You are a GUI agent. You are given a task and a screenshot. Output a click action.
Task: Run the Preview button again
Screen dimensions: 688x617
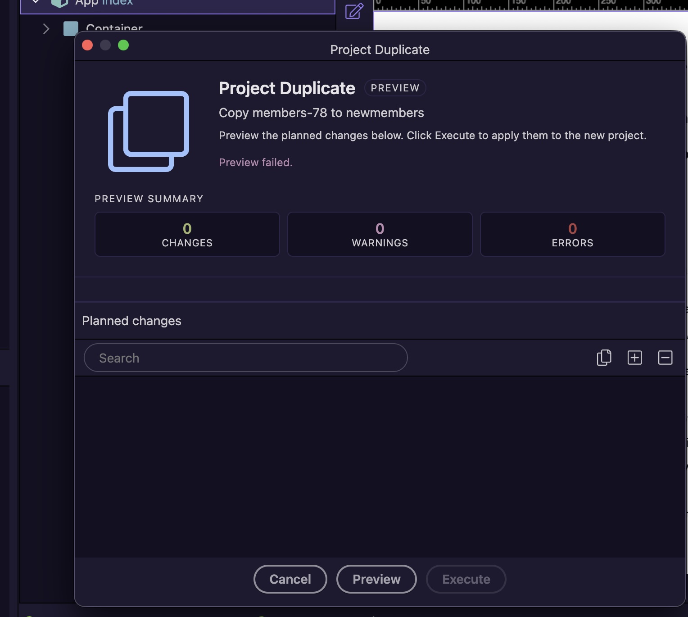[x=376, y=579]
